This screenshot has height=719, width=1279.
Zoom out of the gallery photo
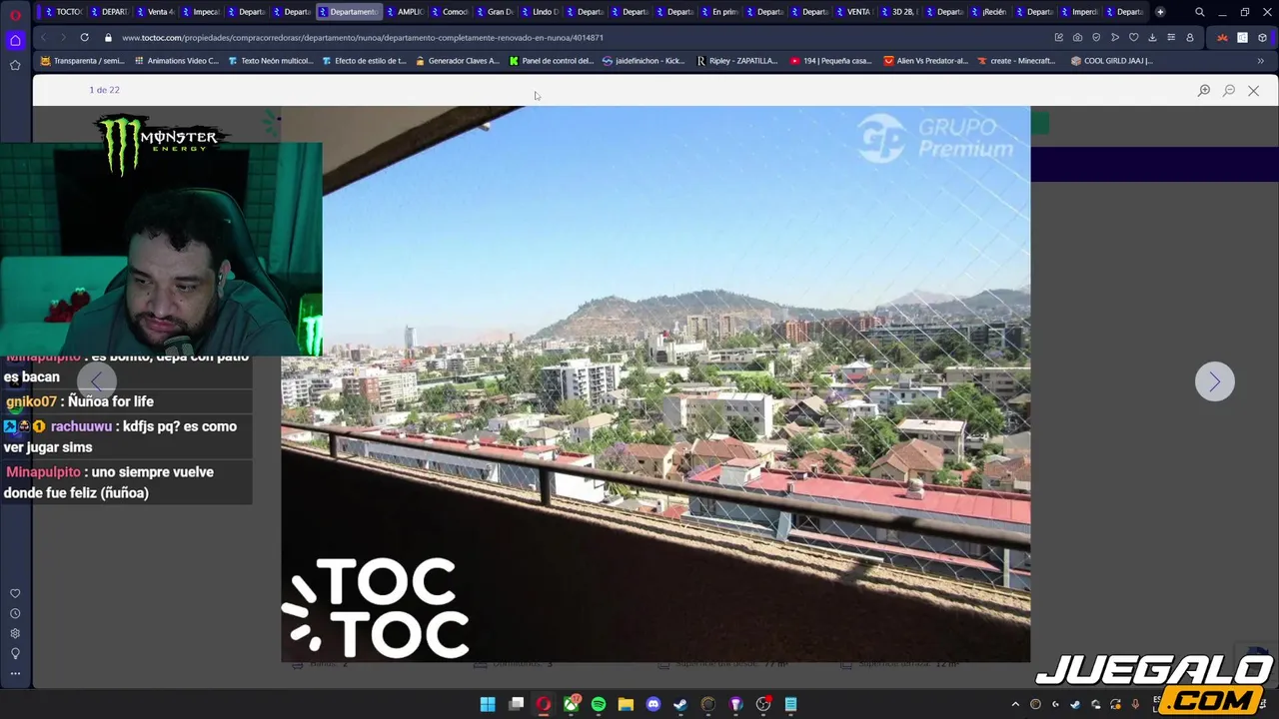(1229, 90)
